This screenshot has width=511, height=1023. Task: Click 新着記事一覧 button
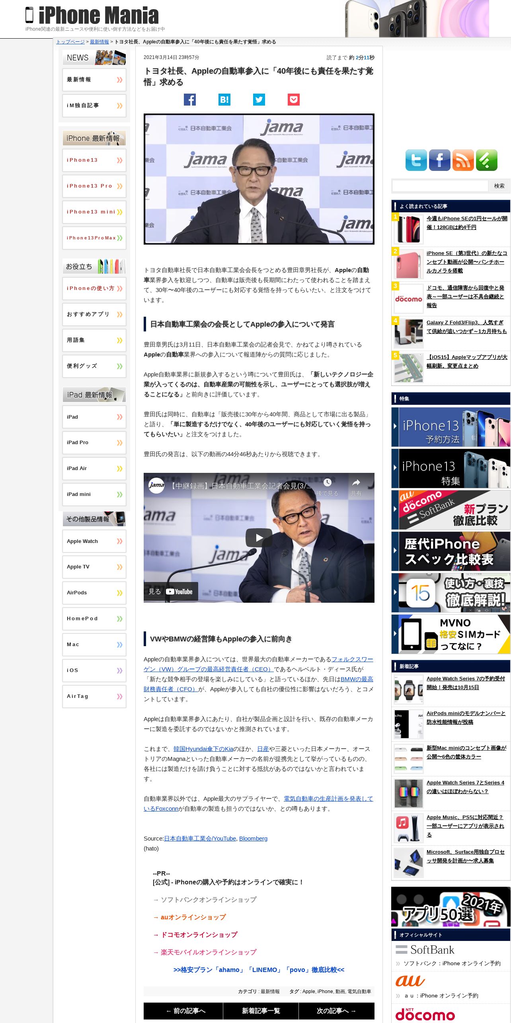click(x=261, y=1011)
